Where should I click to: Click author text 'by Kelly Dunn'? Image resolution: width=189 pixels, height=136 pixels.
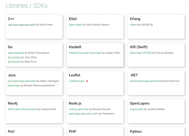click(x=29, y=62)
